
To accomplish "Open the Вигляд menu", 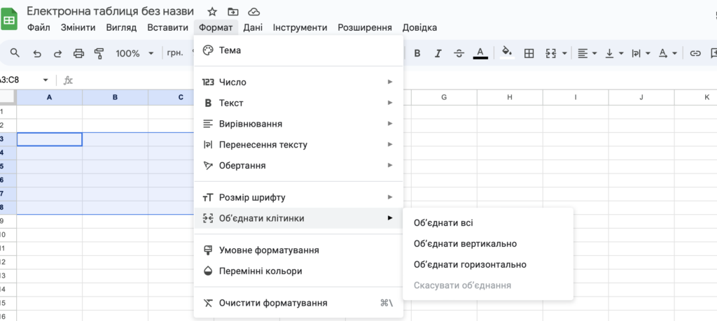I will coord(121,27).
